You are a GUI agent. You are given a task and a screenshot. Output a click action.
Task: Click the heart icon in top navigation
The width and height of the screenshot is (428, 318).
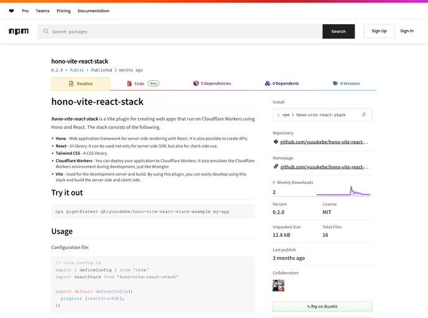coord(11,11)
